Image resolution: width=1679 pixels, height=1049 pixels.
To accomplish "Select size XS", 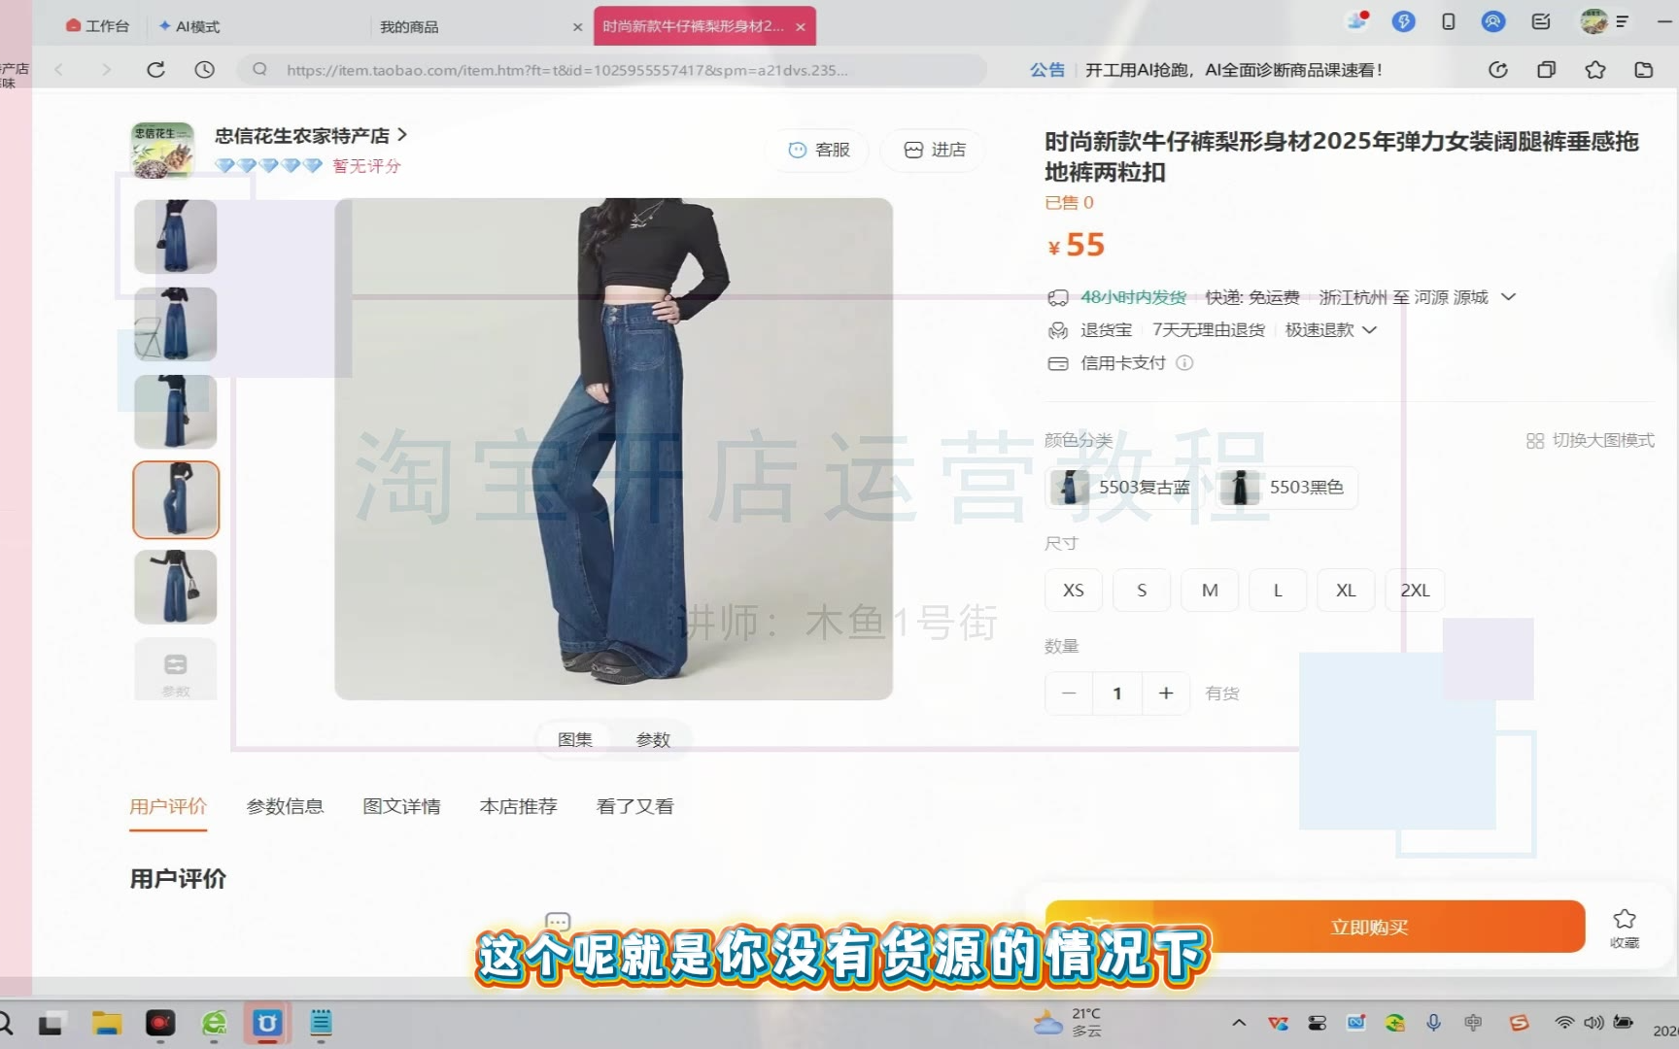I will [1074, 591].
